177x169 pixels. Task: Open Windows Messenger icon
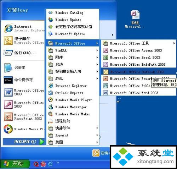[51, 107]
